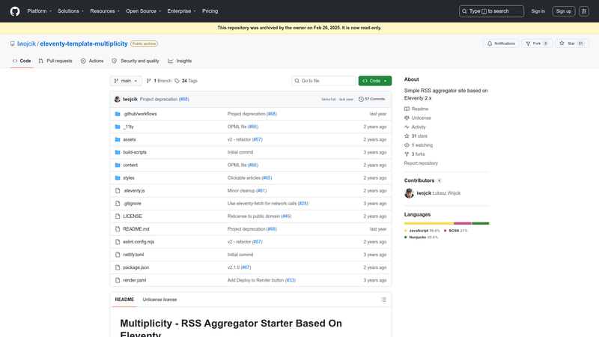Switch to the Actions tab

point(92,61)
